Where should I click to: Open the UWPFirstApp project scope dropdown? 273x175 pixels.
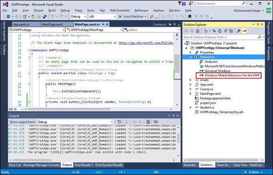(63, 30)
